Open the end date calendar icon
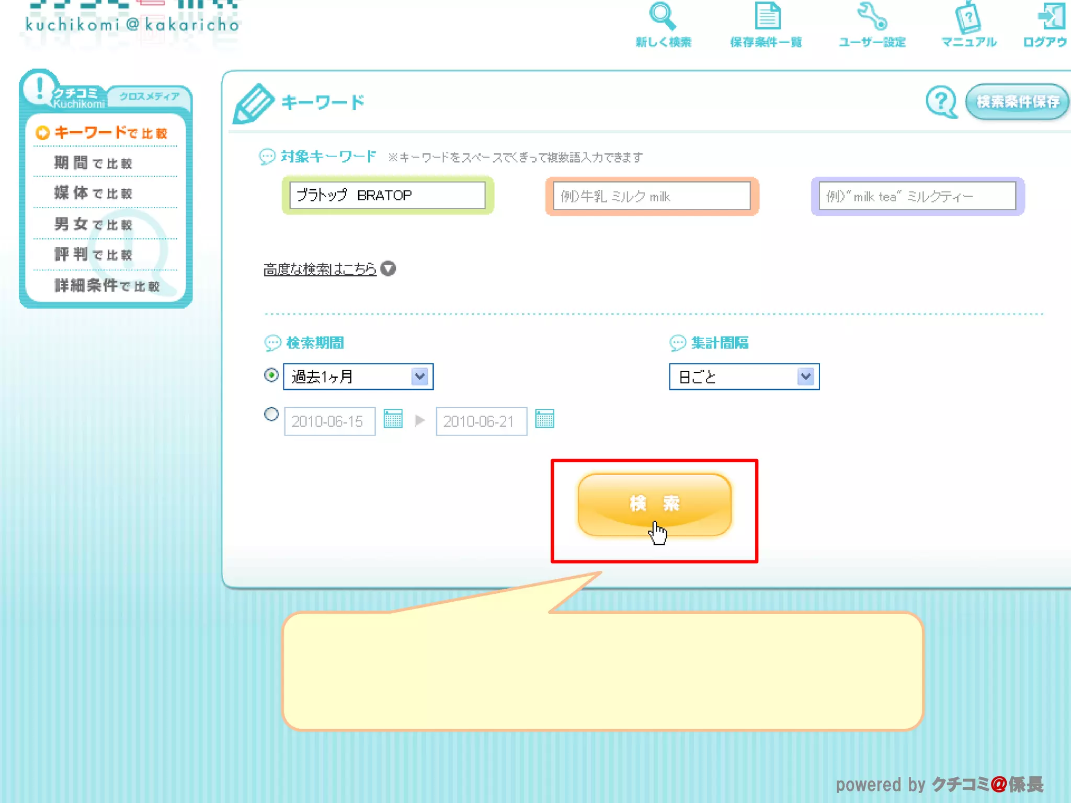Viewport: 1071px width, 803px height. pyautogui.click(x=544, y=419)
